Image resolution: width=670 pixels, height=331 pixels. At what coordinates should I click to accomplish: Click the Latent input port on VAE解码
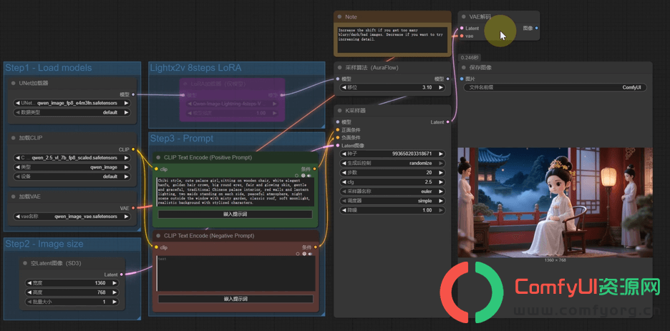coord(462,28)
